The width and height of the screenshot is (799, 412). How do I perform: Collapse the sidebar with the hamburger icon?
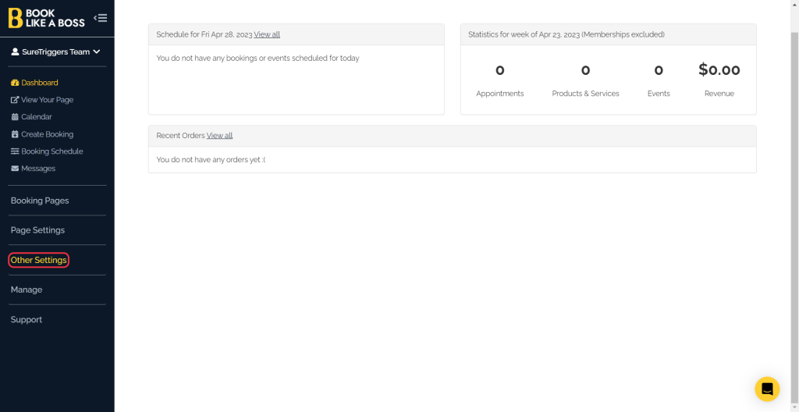[100, 18]
